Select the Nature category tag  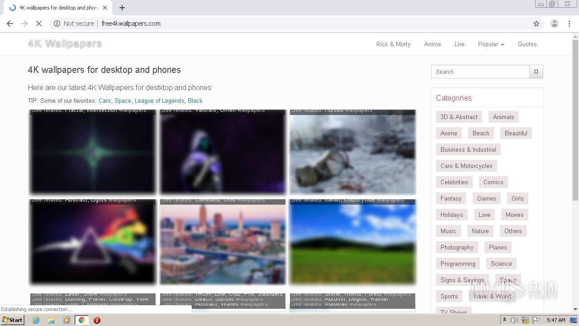click(480, 231)
